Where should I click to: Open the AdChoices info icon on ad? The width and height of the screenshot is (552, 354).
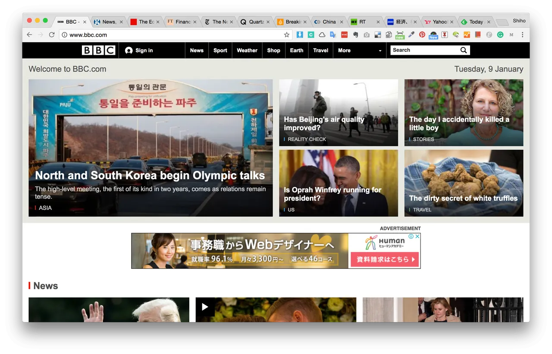[x=411, y=236]
